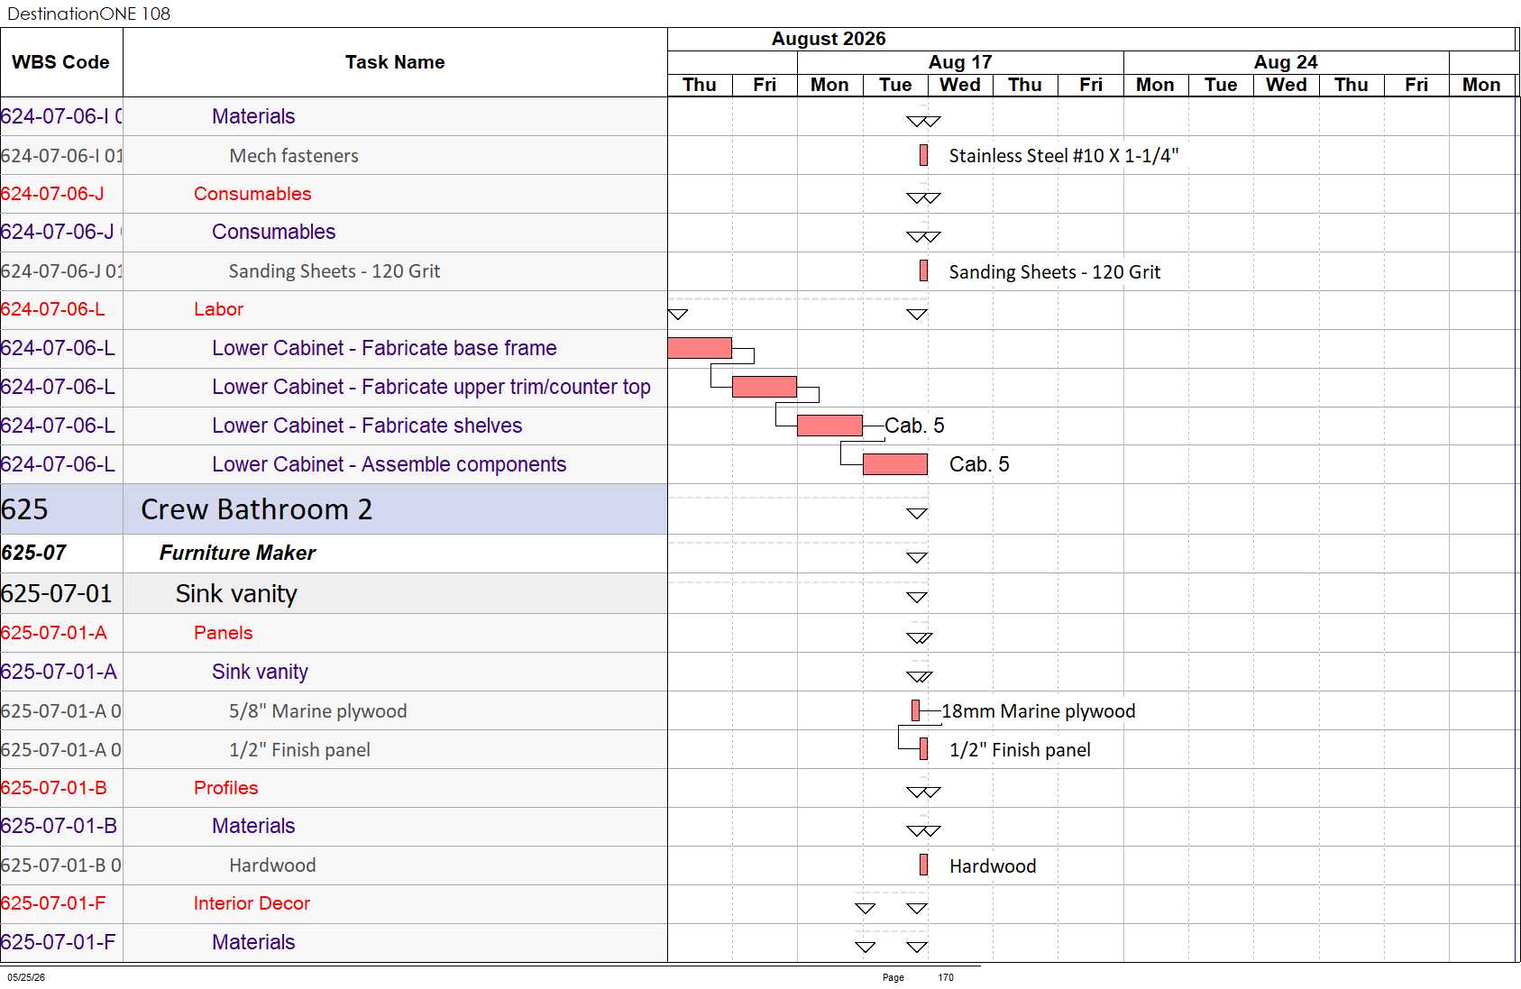Click the Task Name column header

395,62
